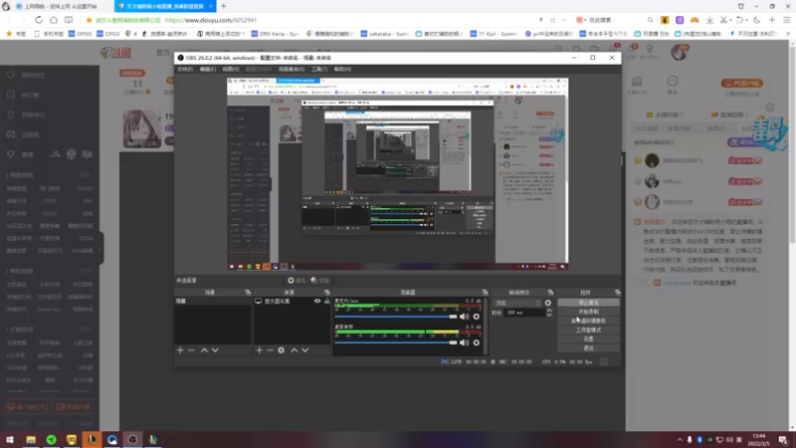Open source Properties button above docks

click(297, 281)
